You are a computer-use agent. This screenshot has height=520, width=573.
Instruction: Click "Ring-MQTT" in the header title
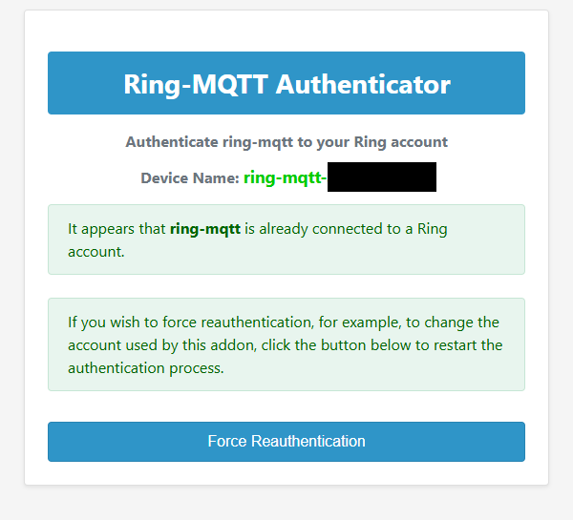pyautogui.click(x=195, y=84)
